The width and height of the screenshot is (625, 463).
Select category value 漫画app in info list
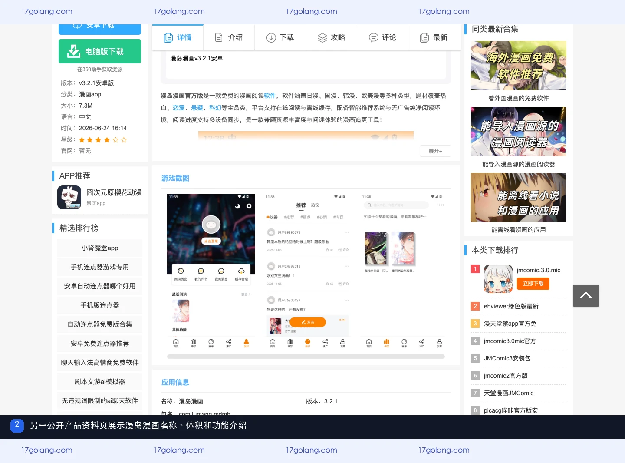90,94
